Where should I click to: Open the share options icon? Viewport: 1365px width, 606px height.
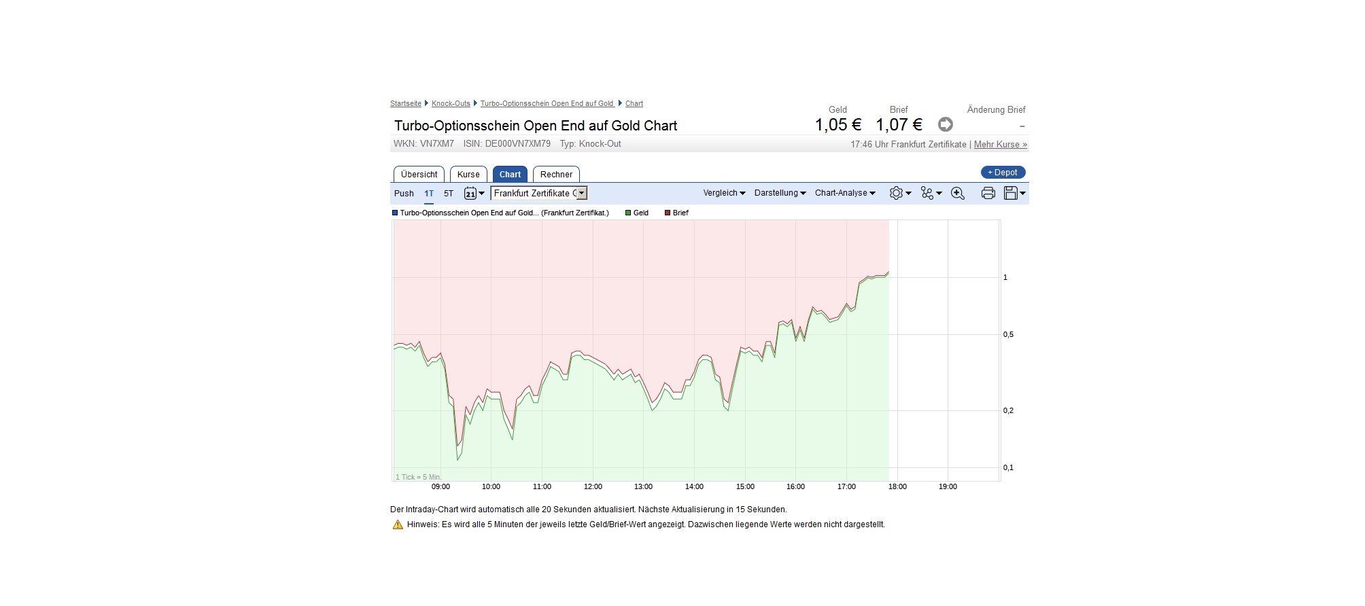tap(928, 194)
